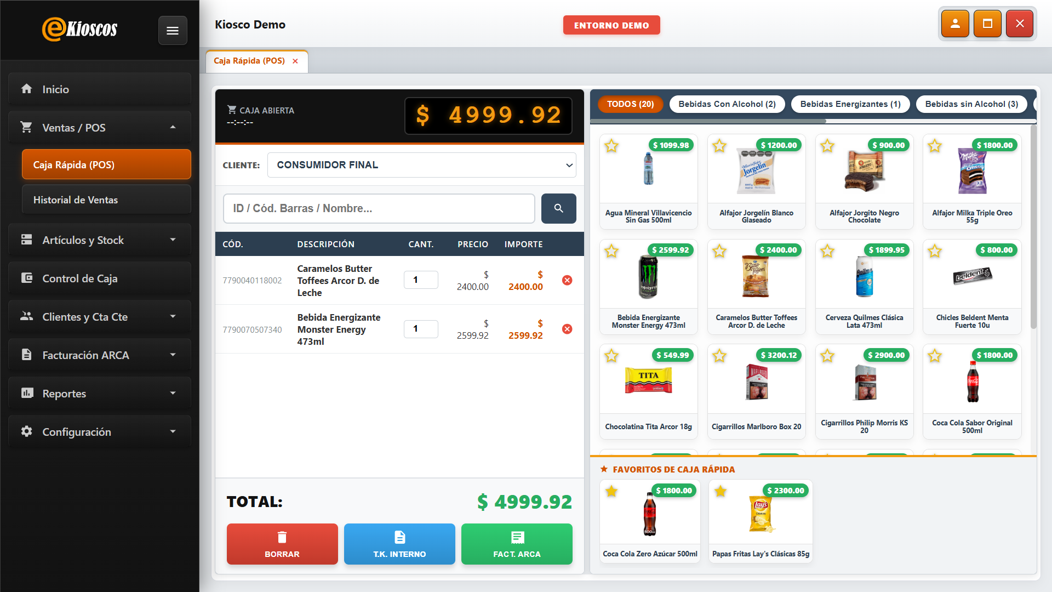
Task: Edit quantity for Monster Energy row
Action: [x=421, y=328]
